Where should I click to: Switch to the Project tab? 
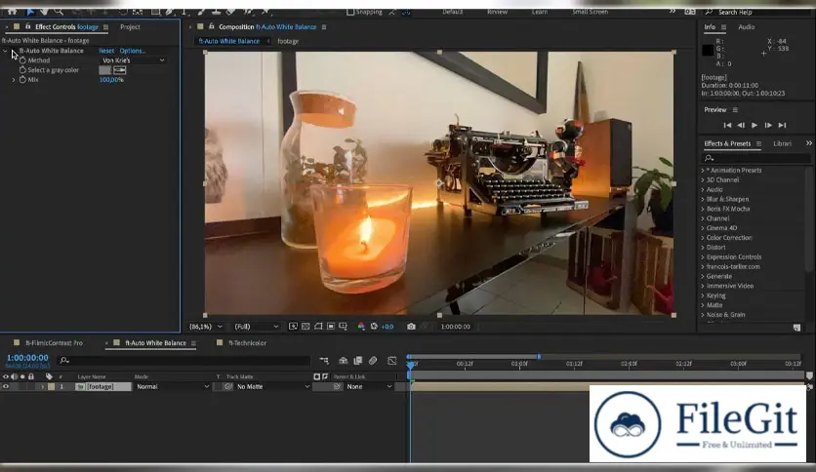pyautogui.click(x=130, y=27)
